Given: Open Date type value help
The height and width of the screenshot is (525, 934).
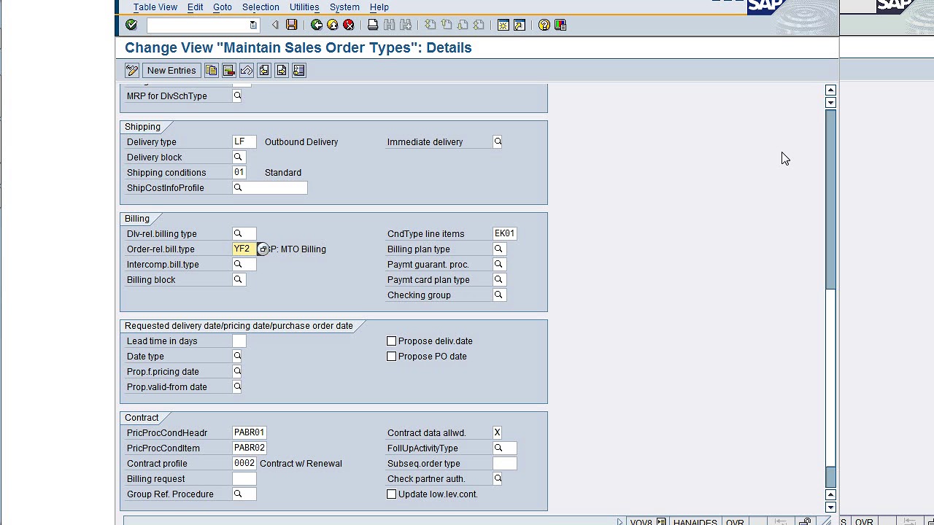Looking at the screenshot, I should (237, 356).
